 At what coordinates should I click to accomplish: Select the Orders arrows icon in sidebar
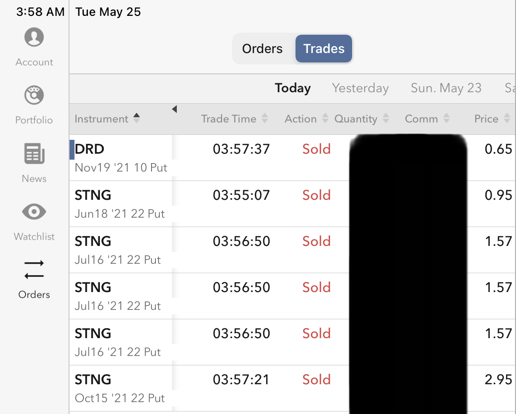[x=34, y=270]
